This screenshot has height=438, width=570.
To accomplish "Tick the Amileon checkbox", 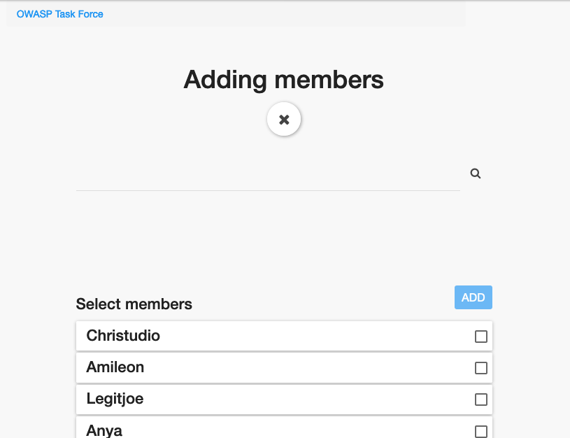I will pos(481,368).
